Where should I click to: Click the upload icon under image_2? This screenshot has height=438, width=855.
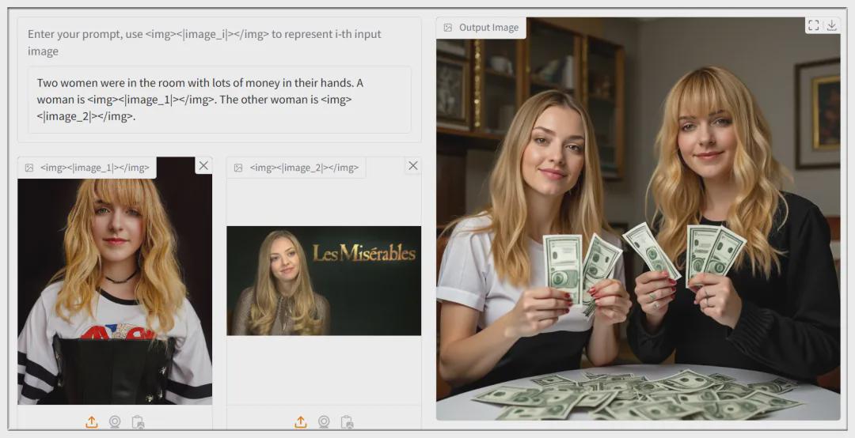point(301,422)
